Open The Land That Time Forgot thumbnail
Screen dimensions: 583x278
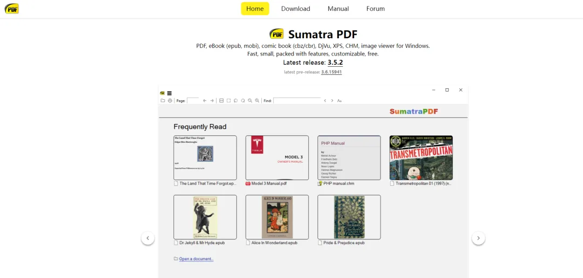point(205,158)
